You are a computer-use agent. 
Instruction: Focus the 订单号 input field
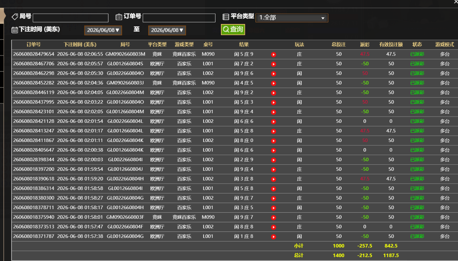[179, 18]
